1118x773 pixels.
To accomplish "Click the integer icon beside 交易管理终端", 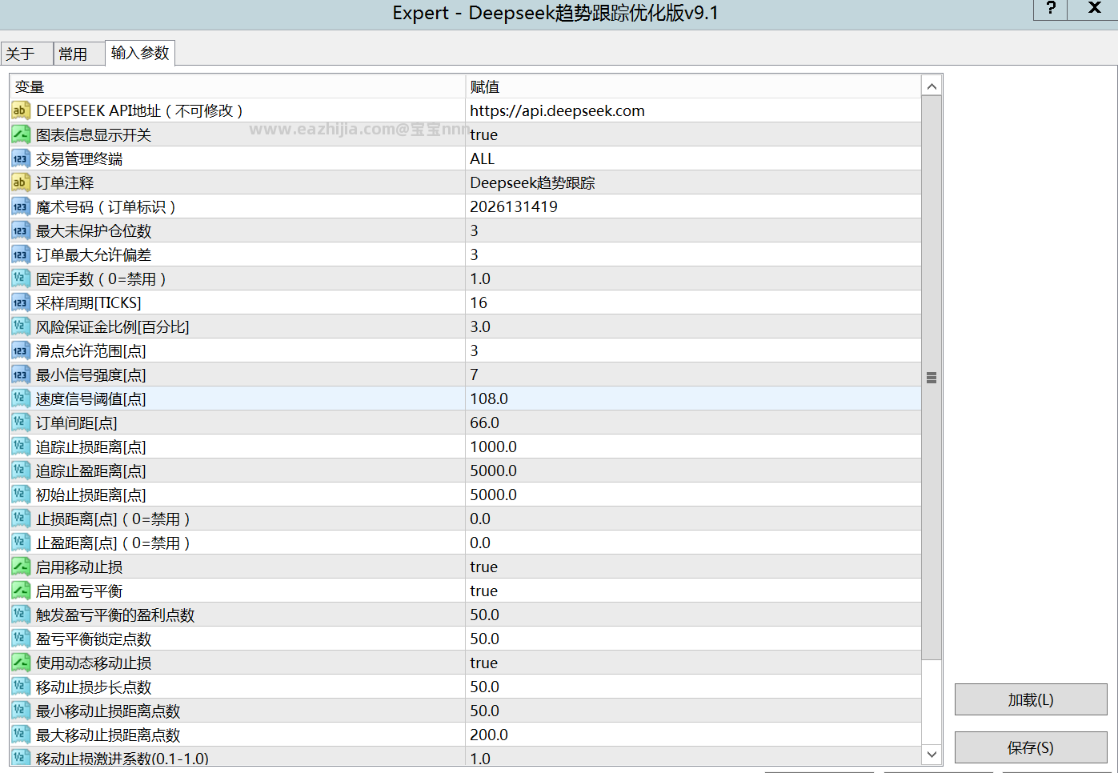I will 21,158.
